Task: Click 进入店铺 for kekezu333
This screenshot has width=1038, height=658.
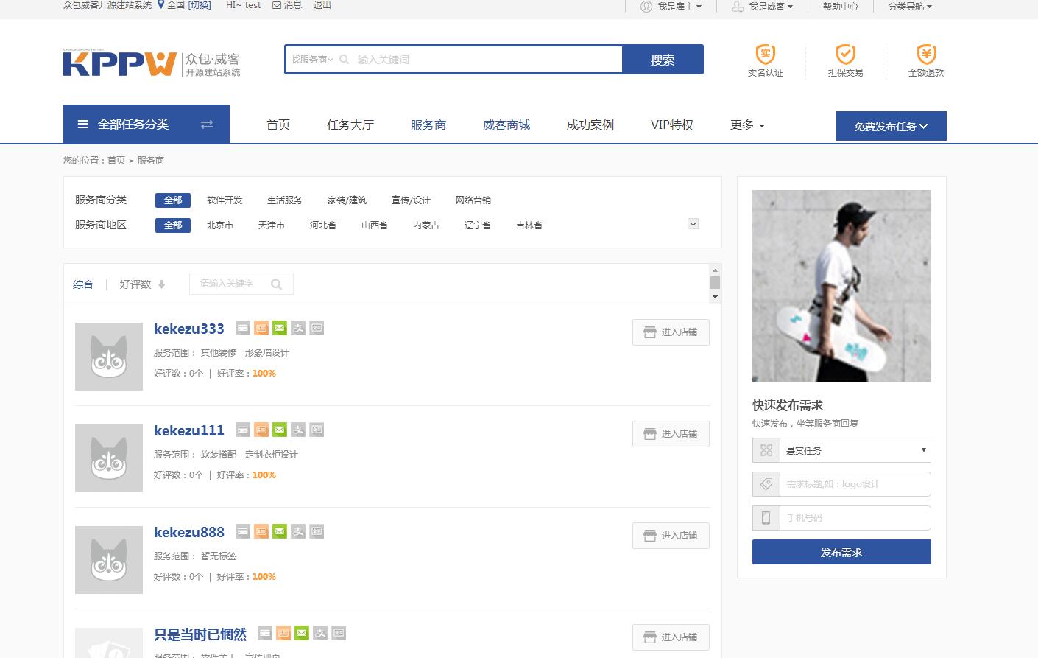Action: [671, 332]
